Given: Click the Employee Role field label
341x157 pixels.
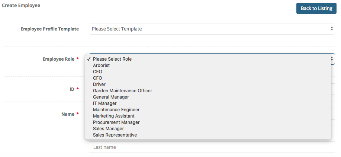Looking at the screenshot, I should click(58, 59).
